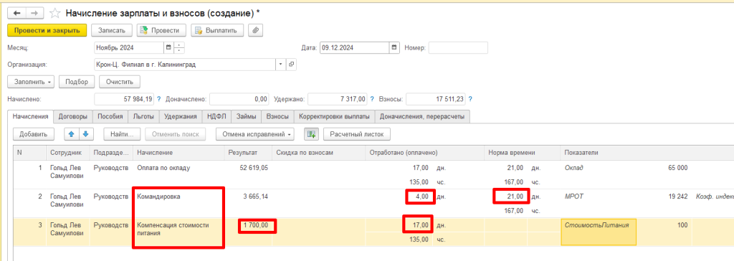This screenshot has width=734, height=261.
Task: Click result value 52 619,05
Action: pyautogui.click(x=254, y=168)
